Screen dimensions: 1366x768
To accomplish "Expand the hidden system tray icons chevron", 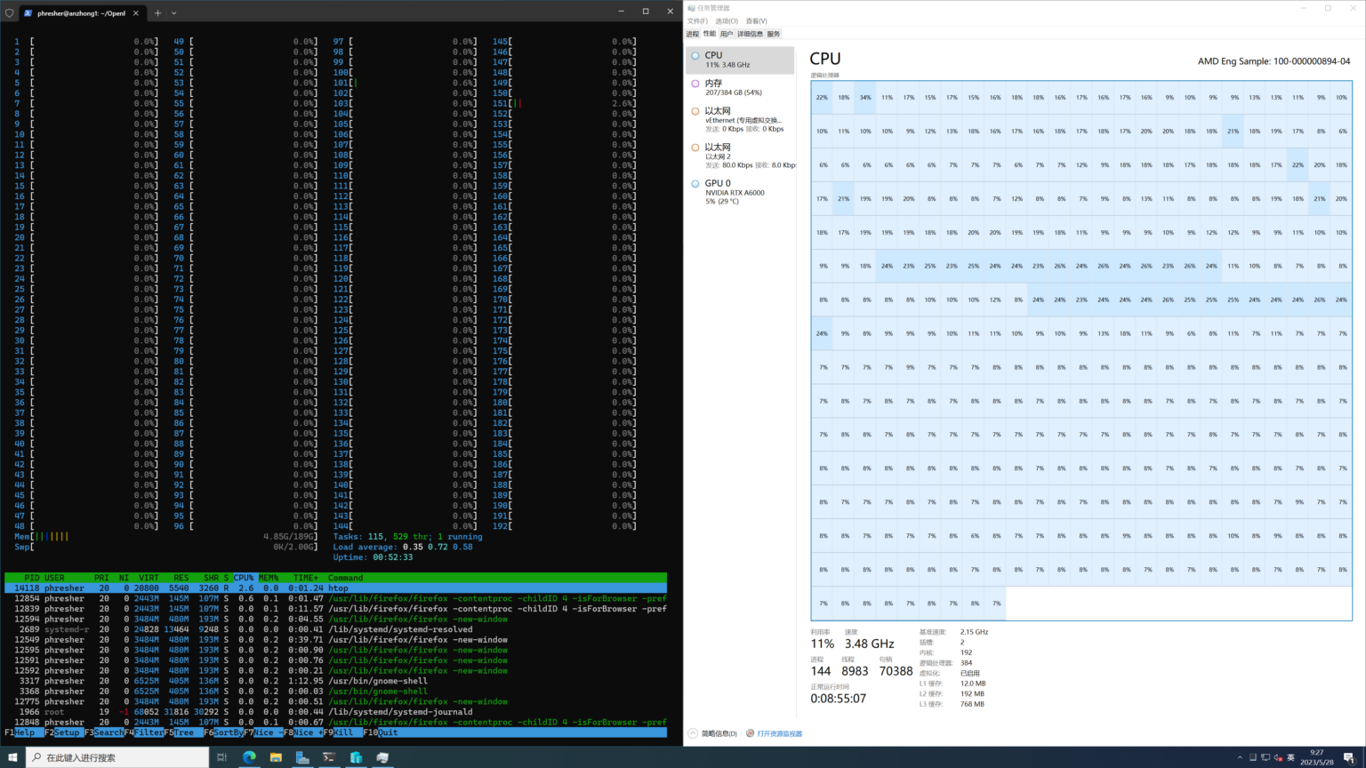I will click(x=1240, y=757).
